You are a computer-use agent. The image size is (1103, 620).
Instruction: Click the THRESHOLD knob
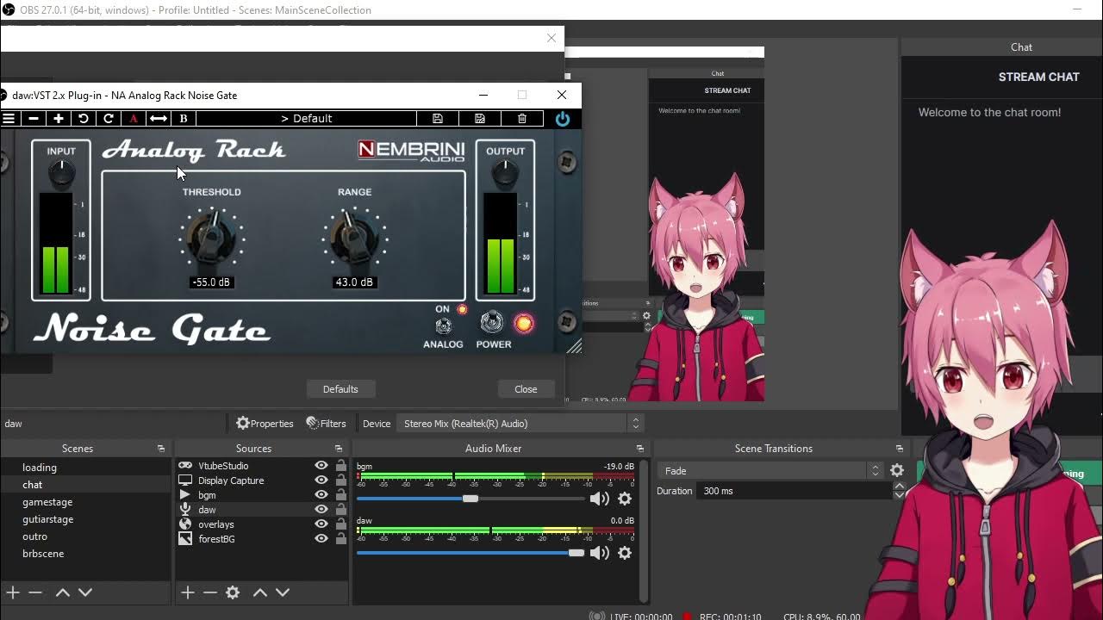[x=211, y=239]
